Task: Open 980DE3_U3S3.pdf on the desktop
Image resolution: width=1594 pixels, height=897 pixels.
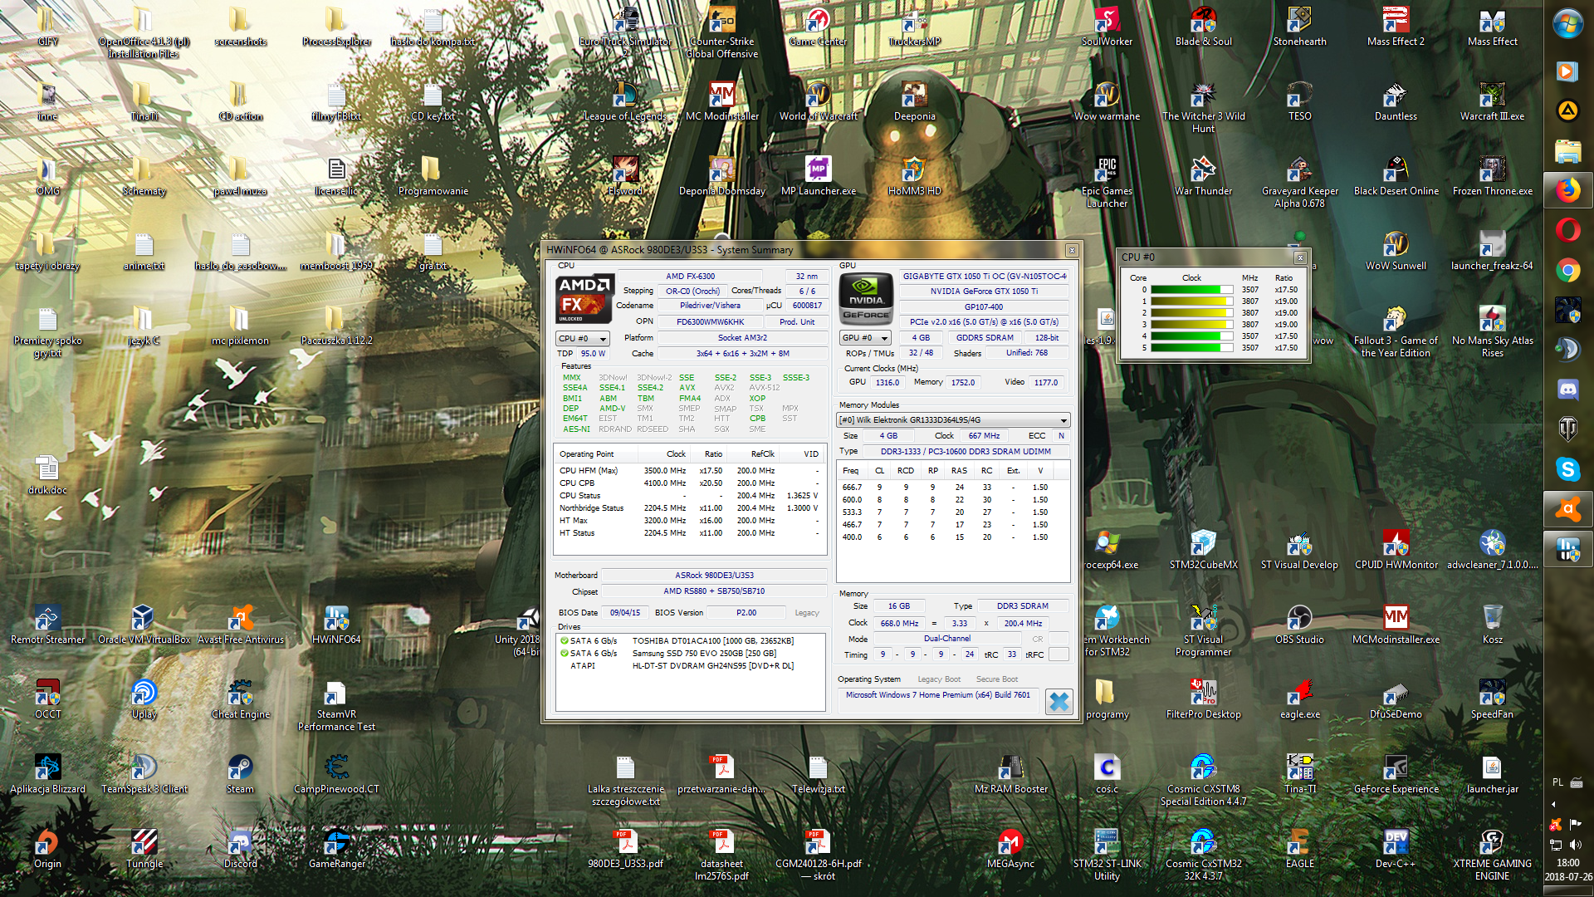Action: tap(625, 848)
